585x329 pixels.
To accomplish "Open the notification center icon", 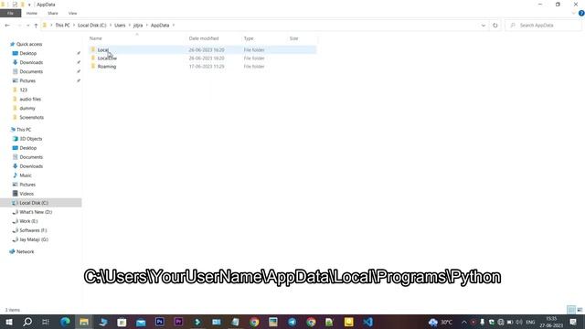I will [x=573, y=322].
